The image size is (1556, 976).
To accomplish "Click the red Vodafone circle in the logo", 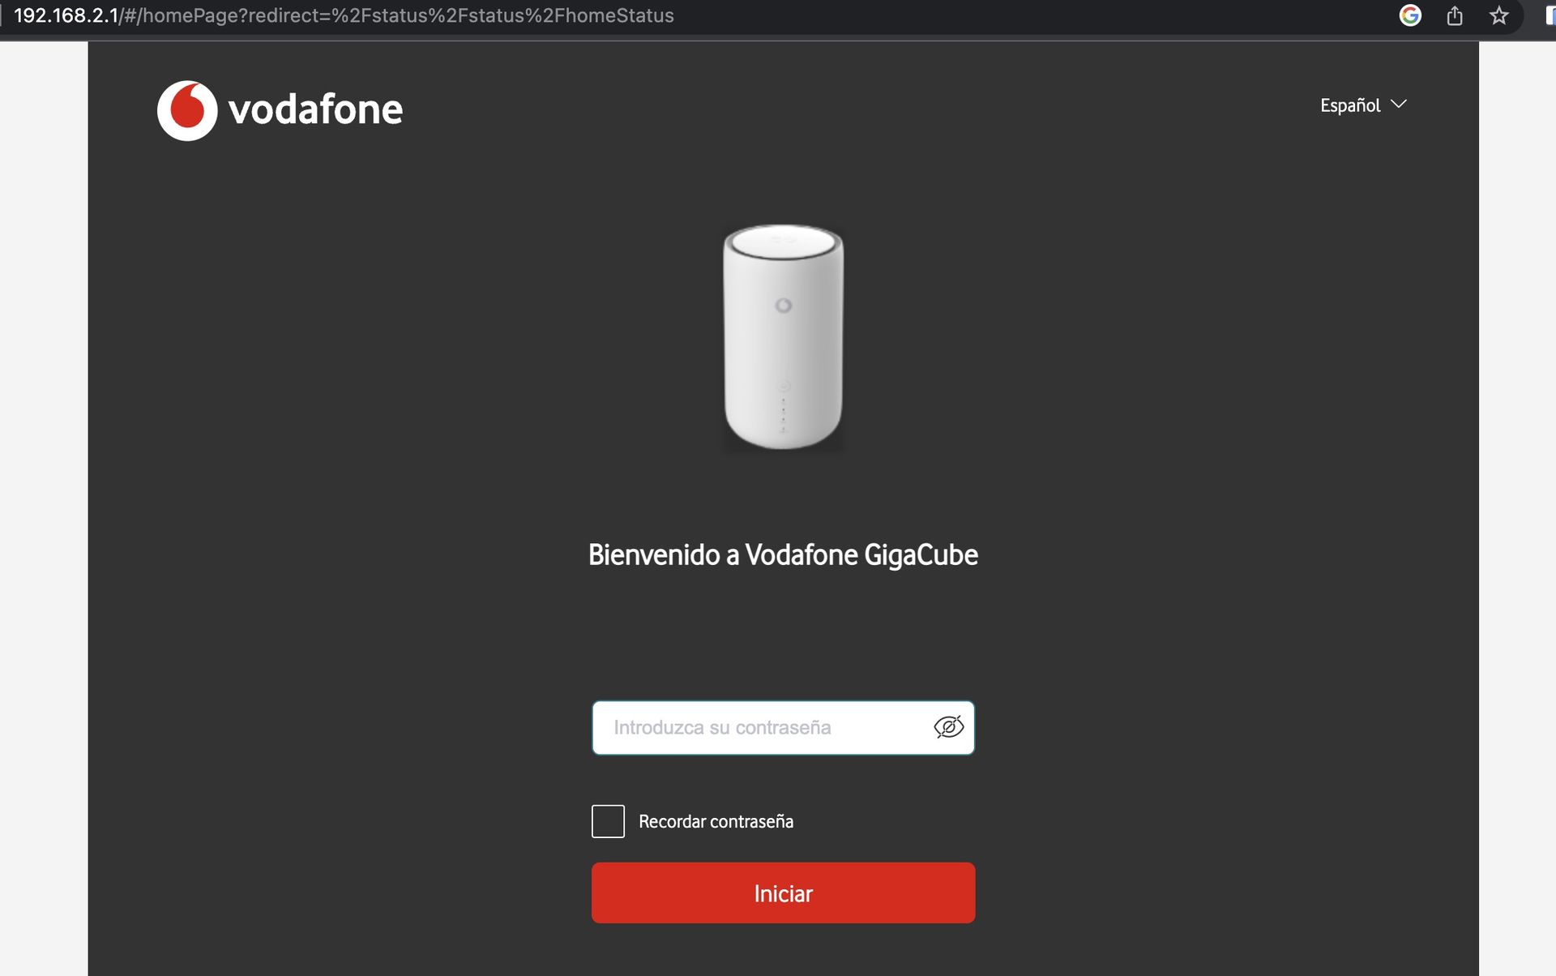I will (x=187, y=110).
